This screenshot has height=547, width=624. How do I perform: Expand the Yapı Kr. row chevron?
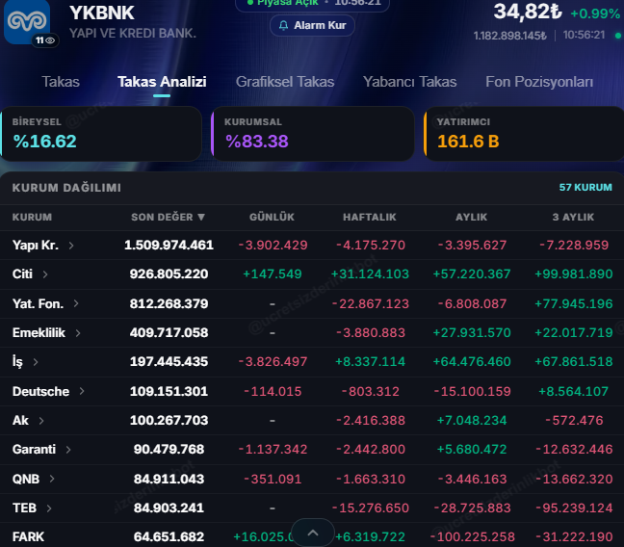(71, 246)
